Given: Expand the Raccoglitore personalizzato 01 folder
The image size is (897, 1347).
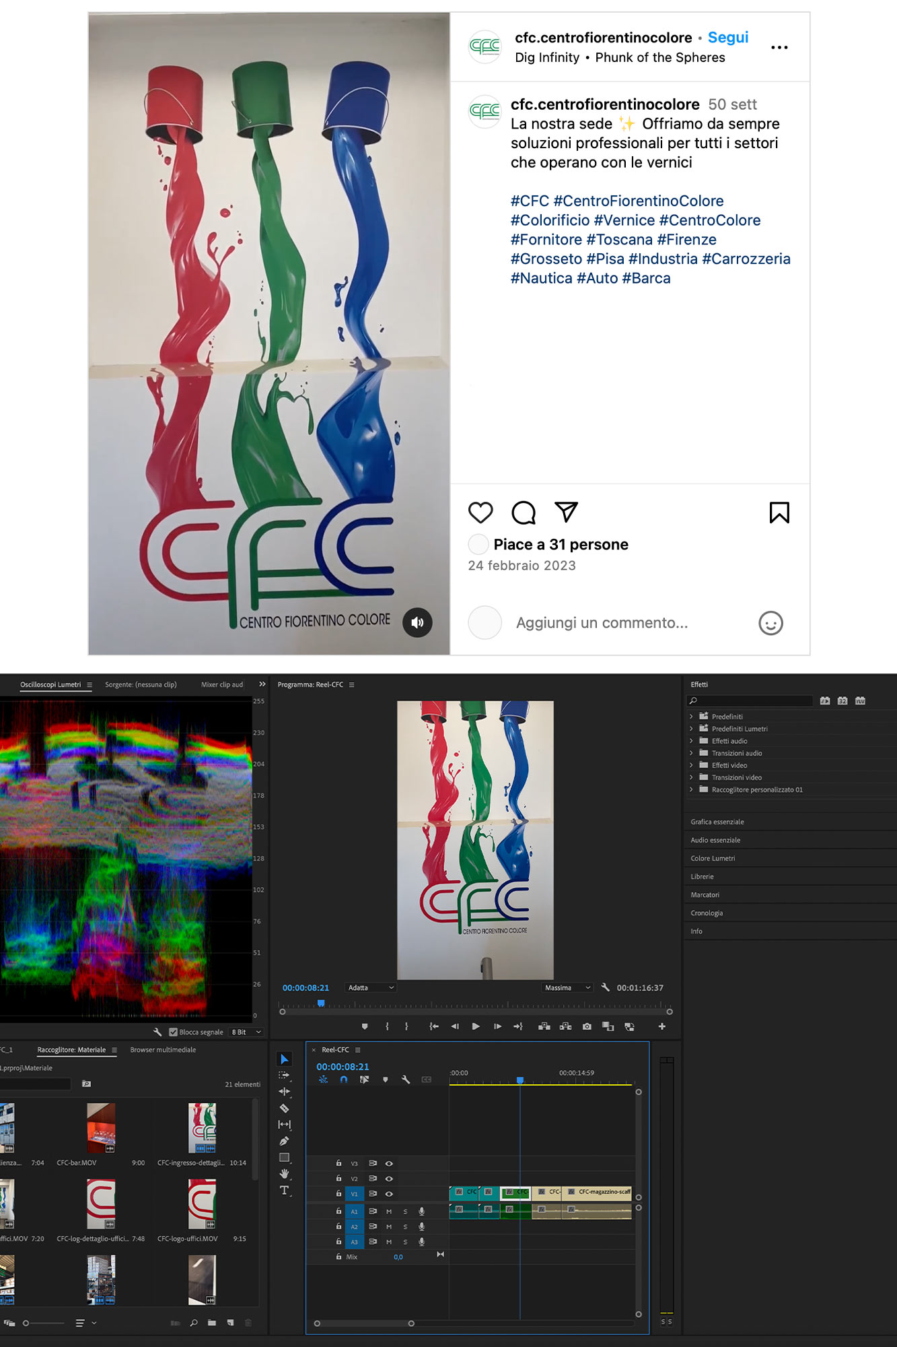Looking at the screenshot, I should [x=691, y=789].
